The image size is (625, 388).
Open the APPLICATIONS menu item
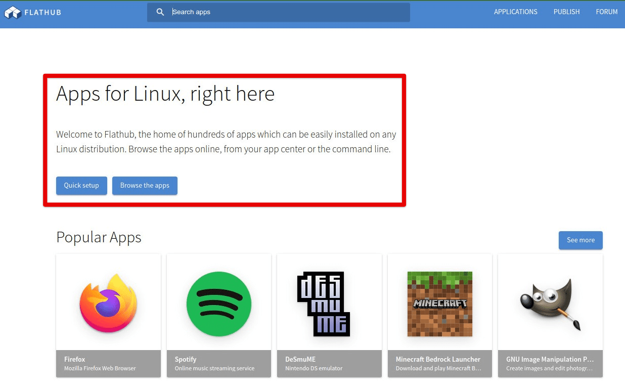pos(515,12)
